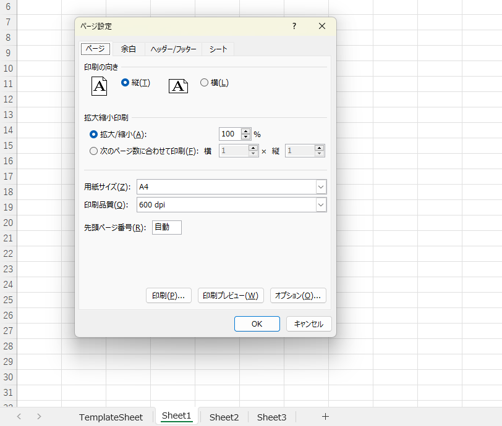Click the right sheet navigation arrow

tap(38, 417)
